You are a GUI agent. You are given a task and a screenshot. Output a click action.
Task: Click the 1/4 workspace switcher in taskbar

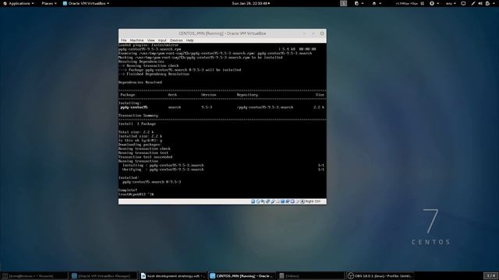(x=490, y=275)
